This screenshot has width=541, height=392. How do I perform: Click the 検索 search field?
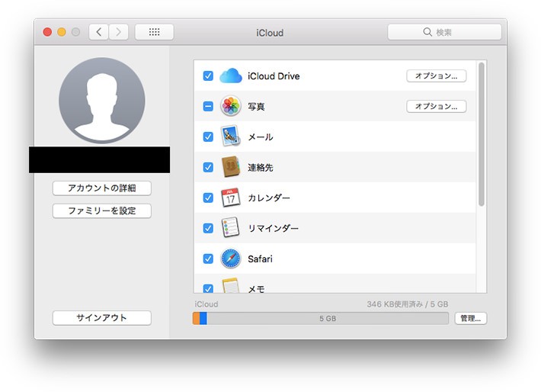[x=444, y=32]
